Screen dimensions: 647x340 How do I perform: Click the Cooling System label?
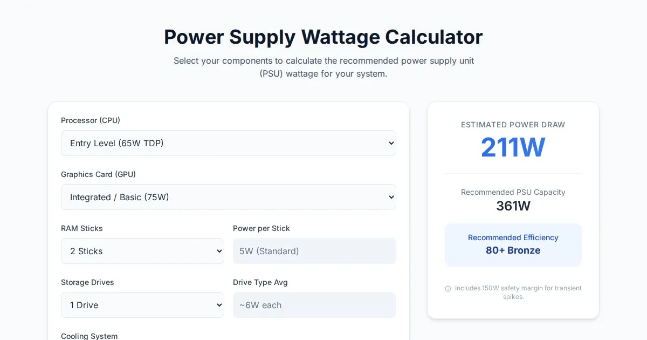[89, 336]
